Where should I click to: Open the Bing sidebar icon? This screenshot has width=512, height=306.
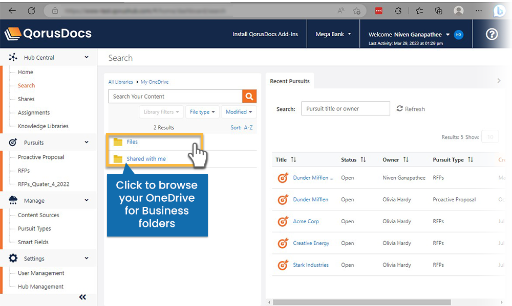coord(499,11)
